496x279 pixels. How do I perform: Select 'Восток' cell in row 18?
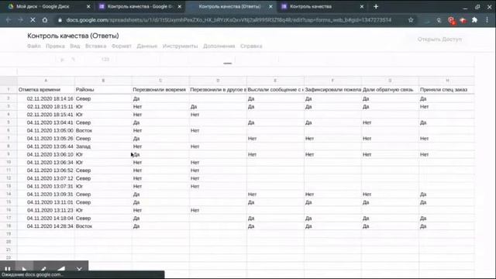(103, 226)
